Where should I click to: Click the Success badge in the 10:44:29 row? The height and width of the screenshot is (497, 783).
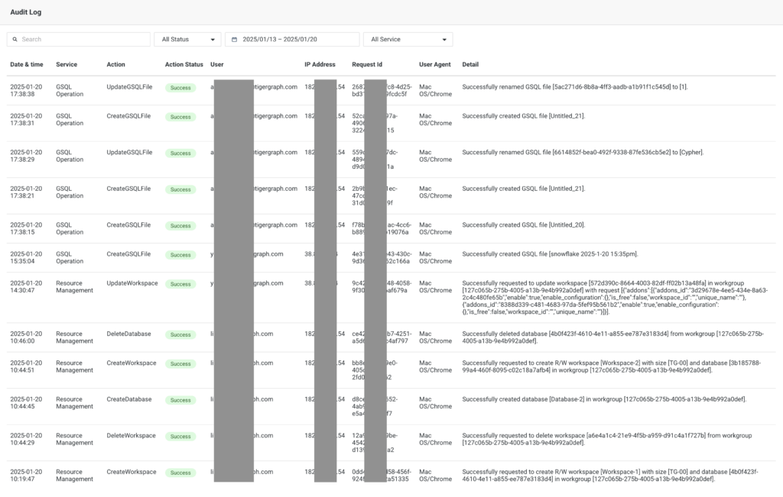[180, 436]
